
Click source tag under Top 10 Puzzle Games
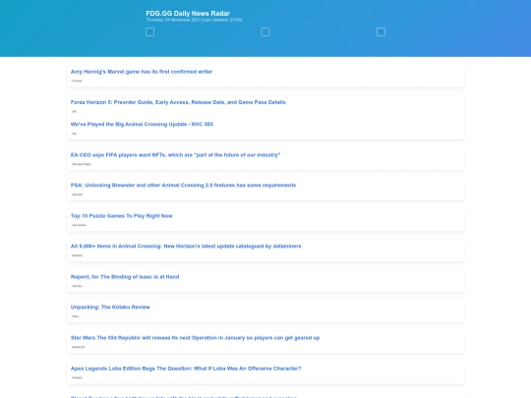click(79, 225)
